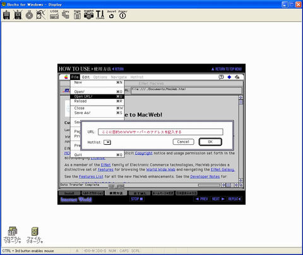Image resolution: width=303 pixels, height=255 pixels.
Task: Open the File menu in MacWeb
Action: pyautogui.click(x=75, y=77)
